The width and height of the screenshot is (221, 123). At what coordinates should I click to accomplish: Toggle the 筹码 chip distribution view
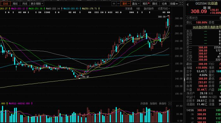146,4
